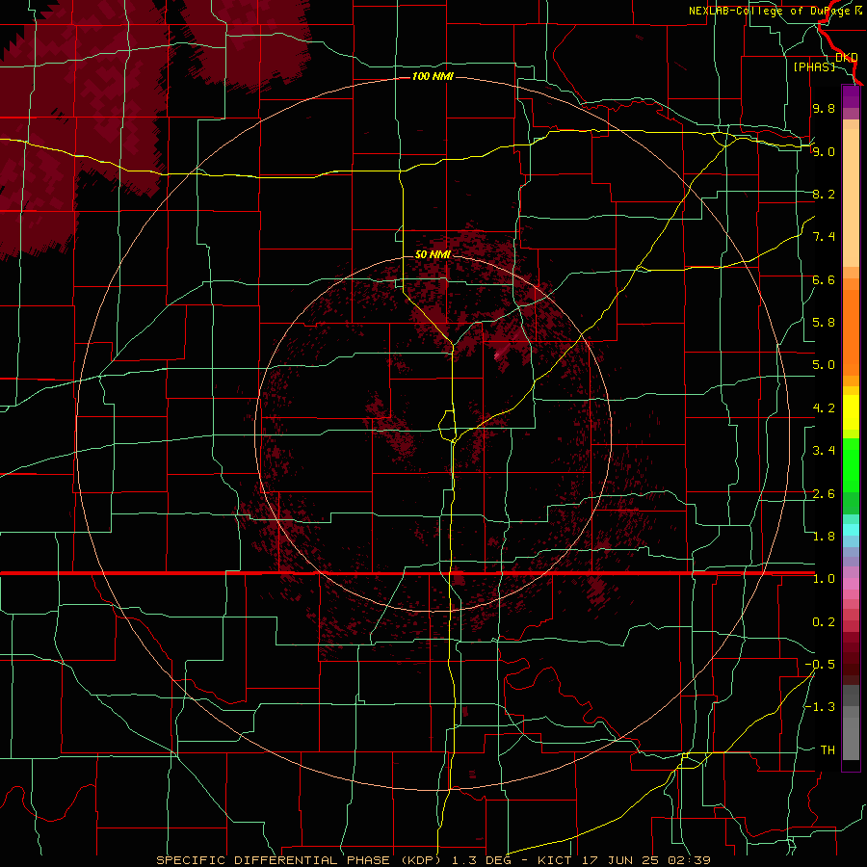This screenshot has width=867, height=867.
Task: Select the yellow segment of the color bar
Action: pos(851,412)
